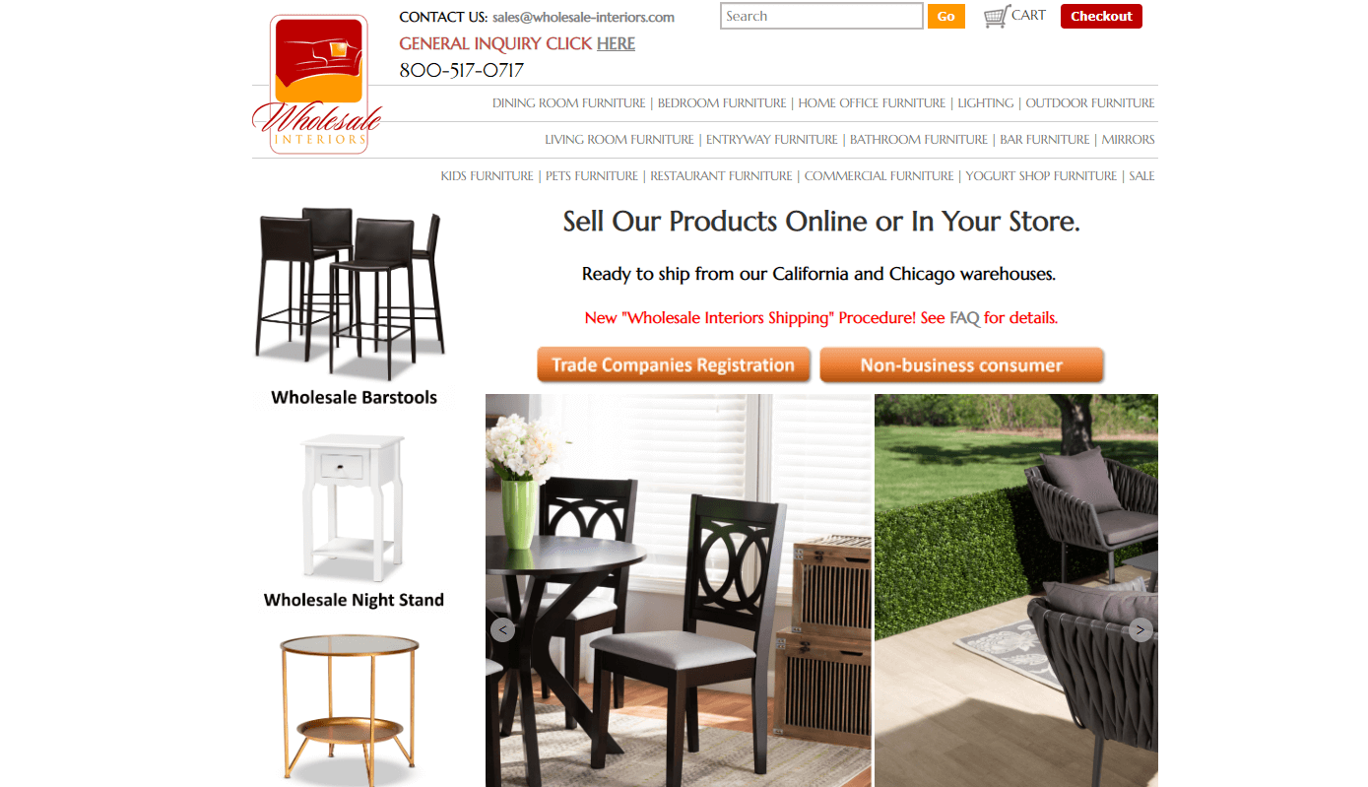Image resolution: width=1368 pixels, height=787 pixels.
Task: Open the shopping cart icon
Action: (x=997, y=17)
